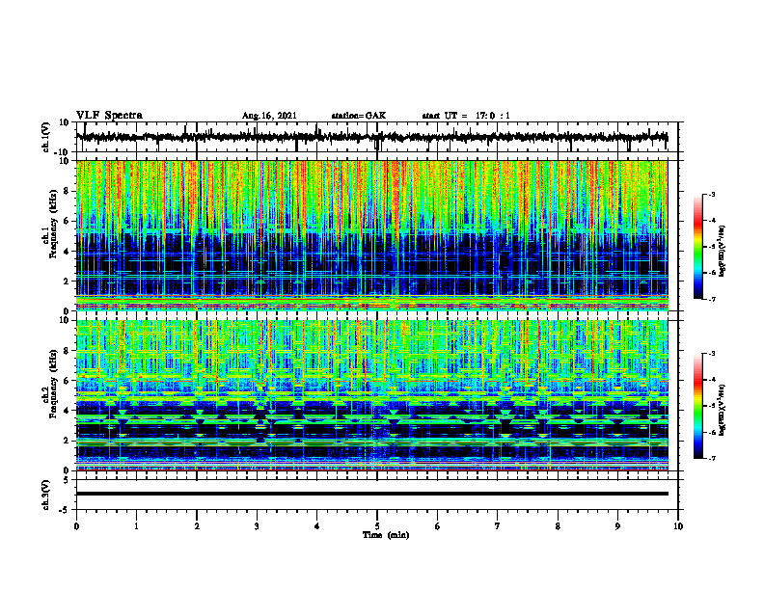Image resolution: width=764 pixels, height=590 pixels.
Task: Click the "2" tick on the Time axis
Action: (x=197, y=526)
